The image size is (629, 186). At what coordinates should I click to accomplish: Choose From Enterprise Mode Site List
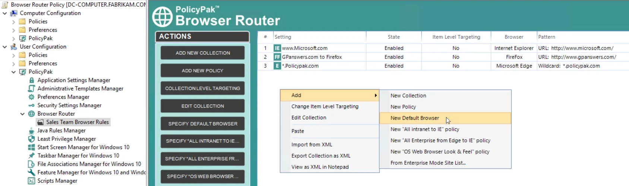(445, 163)
